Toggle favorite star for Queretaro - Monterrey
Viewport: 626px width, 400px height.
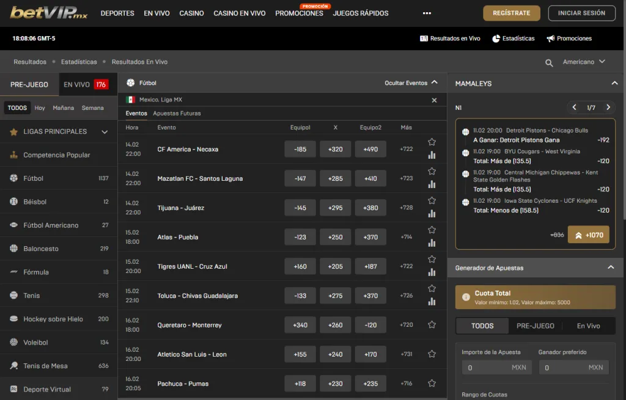432,325
